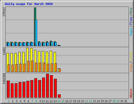Click day label 11 on x-axis

pos(47,101)
